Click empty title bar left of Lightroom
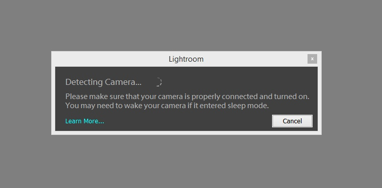Image resolution: width=382 pixels, height=188 pixels. point(109,59)
